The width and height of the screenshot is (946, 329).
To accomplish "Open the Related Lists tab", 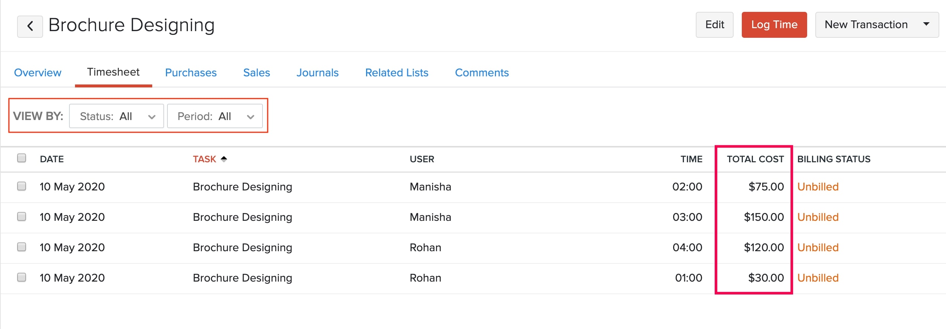I will 397,73.
